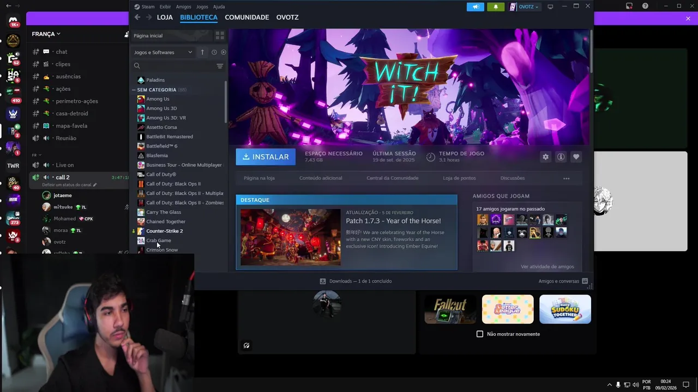Viewport: 698px width, 392px height.
Task: Open Windows notification center icon
Action: coord(686,384)
